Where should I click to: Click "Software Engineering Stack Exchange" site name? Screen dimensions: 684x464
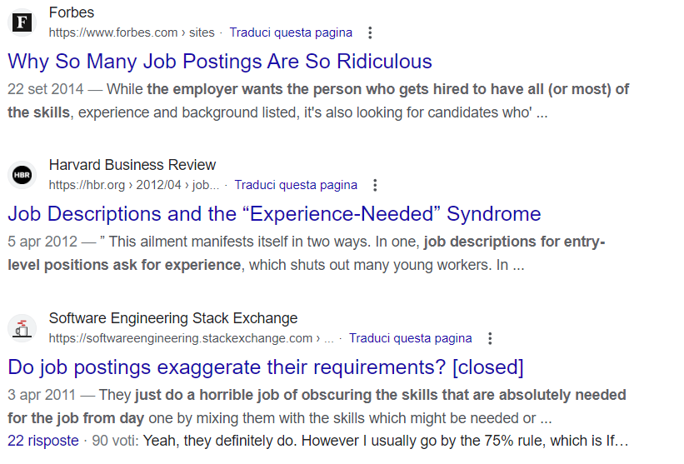click(x=173, y=318)
